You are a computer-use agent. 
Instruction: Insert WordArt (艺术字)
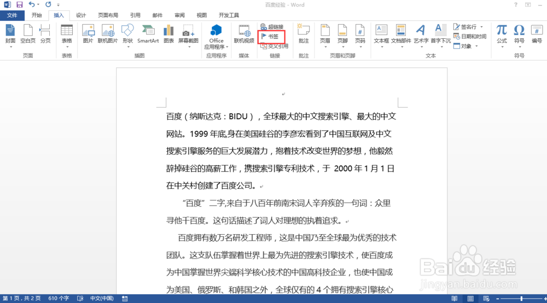point(421,35)
